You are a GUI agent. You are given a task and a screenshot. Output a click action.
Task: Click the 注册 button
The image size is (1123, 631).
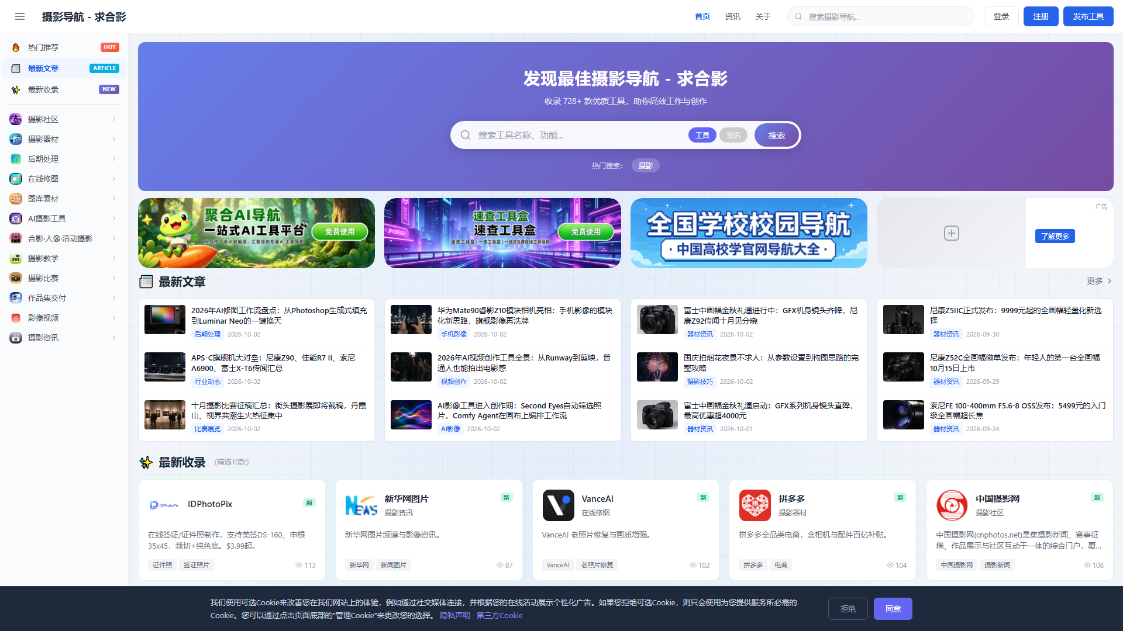pyautogui.click(x=1041, y=16)
